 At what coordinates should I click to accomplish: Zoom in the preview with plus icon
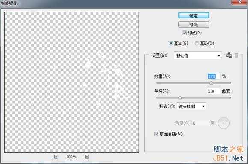coord(87,157)
